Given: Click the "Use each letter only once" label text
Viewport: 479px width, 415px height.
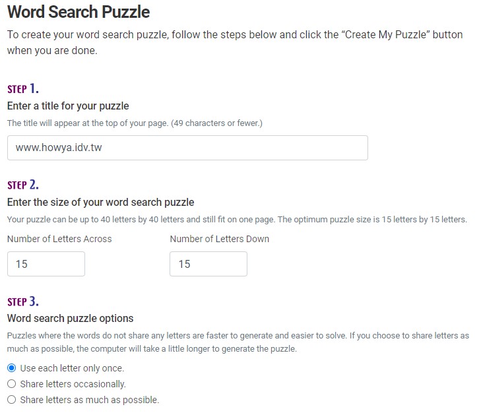Looking at the screenshot, I should pyautogui.click(x=72, y=368).
